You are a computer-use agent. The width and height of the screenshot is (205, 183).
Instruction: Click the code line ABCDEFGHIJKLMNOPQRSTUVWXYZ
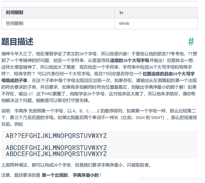pyautogui.click(x=56, y=148)
